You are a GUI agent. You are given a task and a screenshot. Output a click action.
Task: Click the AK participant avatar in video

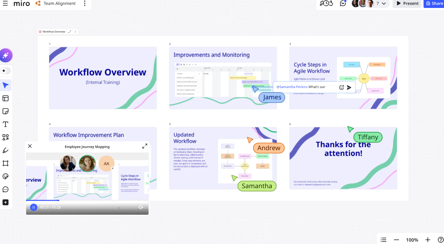(106, 164)
